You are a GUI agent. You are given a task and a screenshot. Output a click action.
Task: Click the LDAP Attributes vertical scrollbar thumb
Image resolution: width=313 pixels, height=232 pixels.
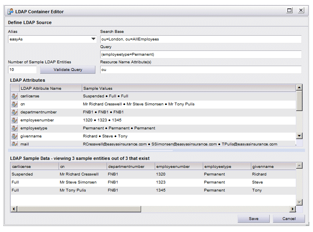tap(299, 101)
